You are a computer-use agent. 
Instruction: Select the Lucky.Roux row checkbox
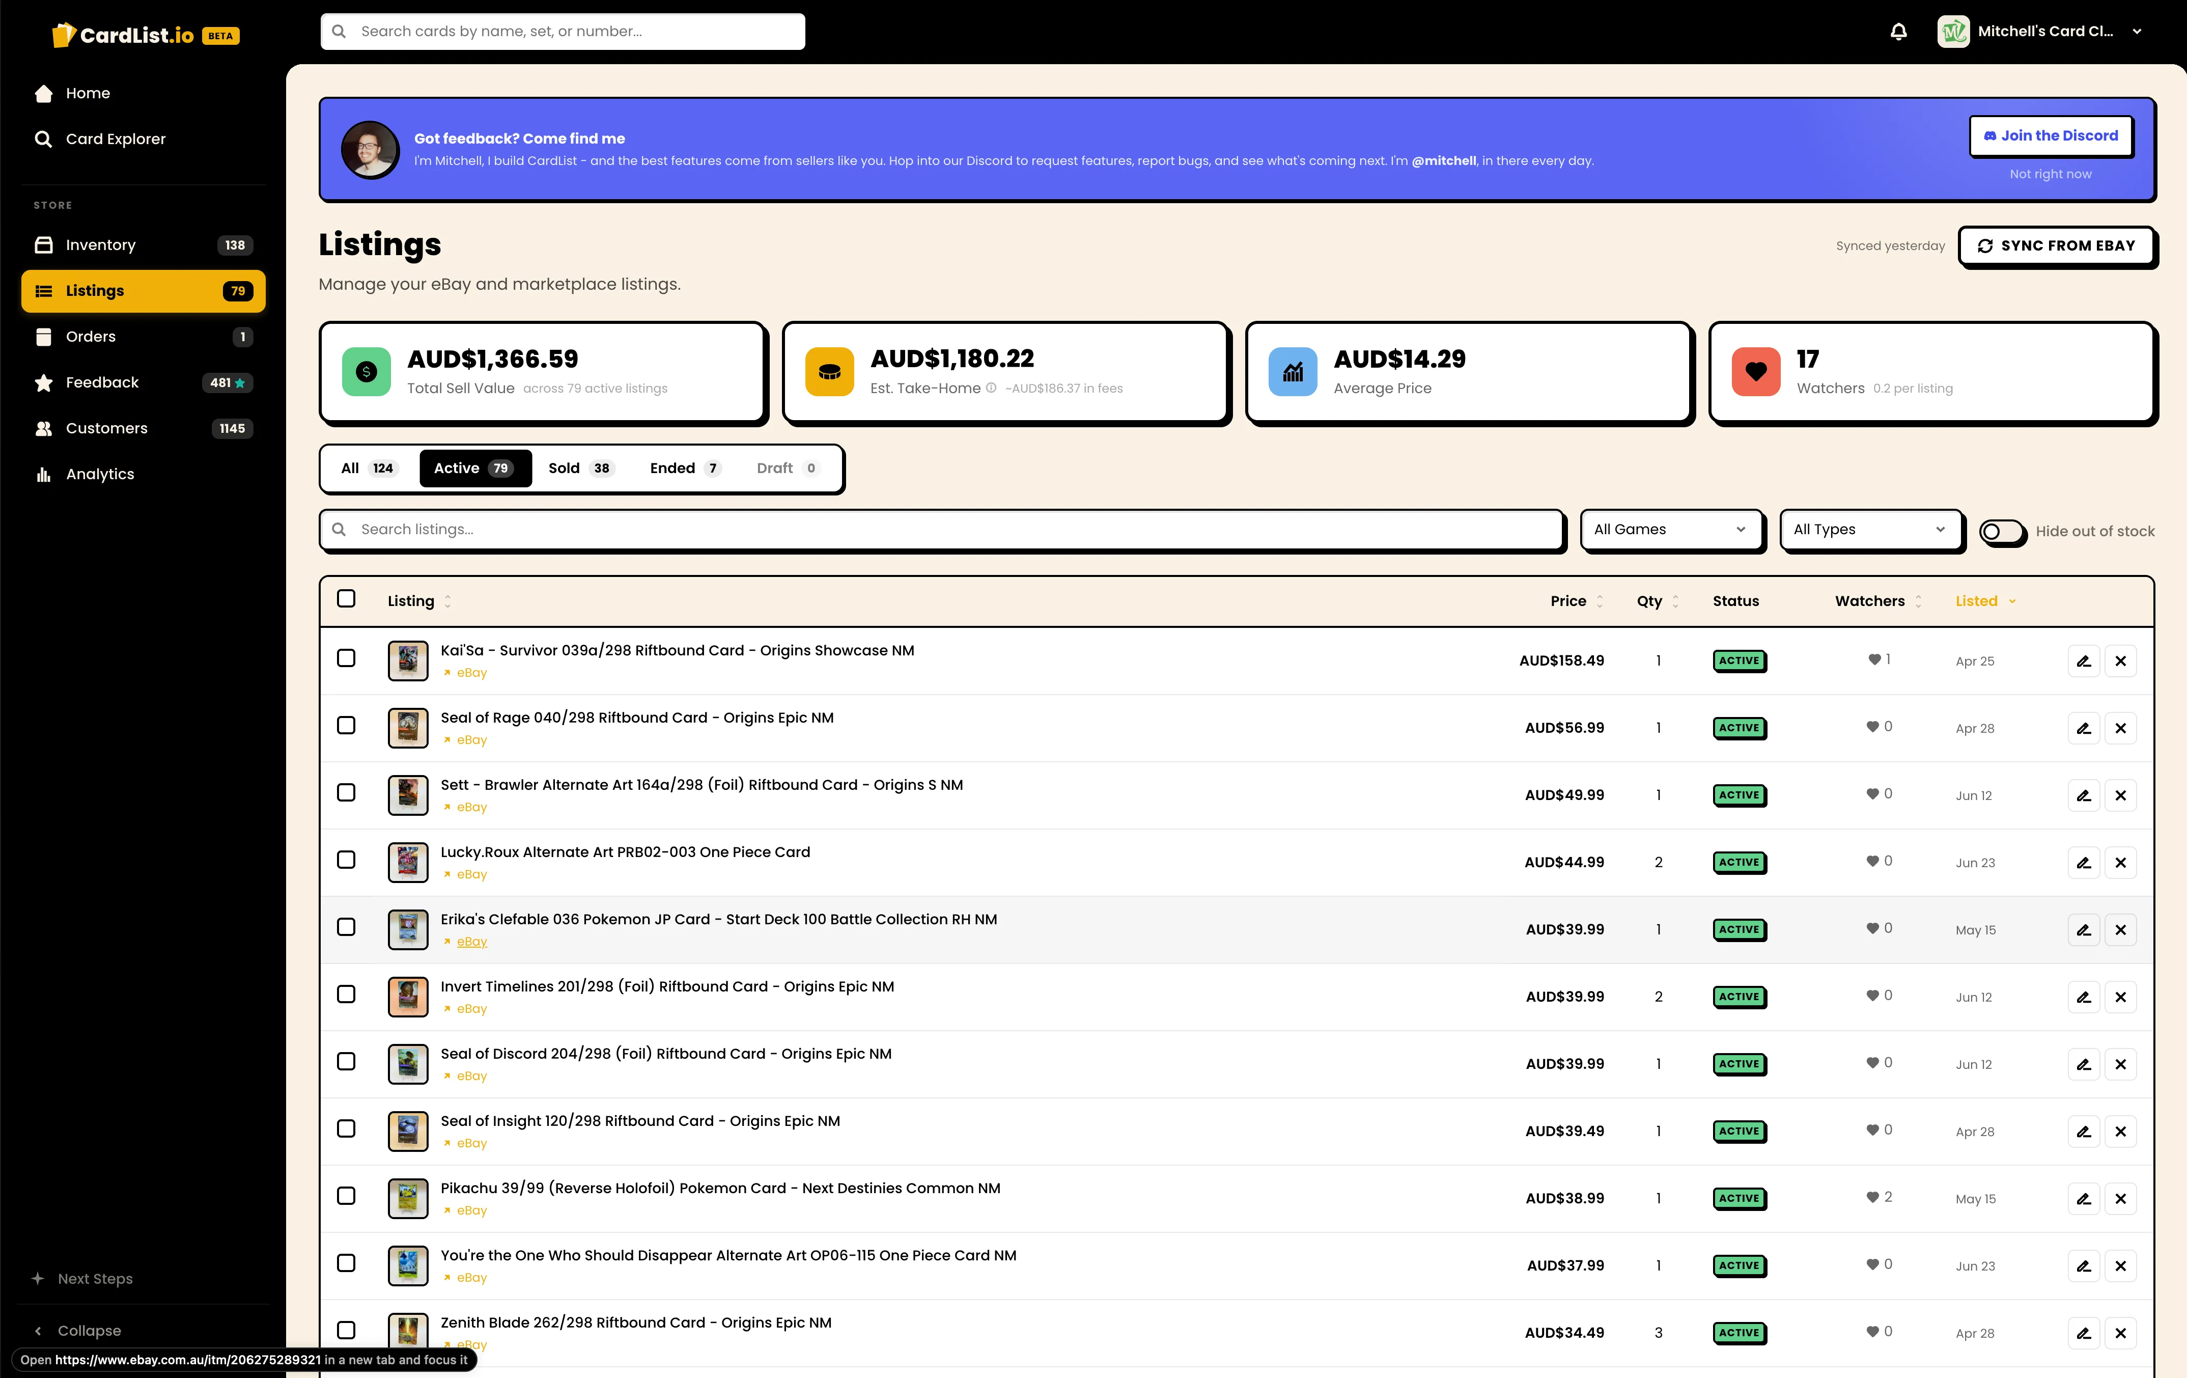click(x=346, y=859)
